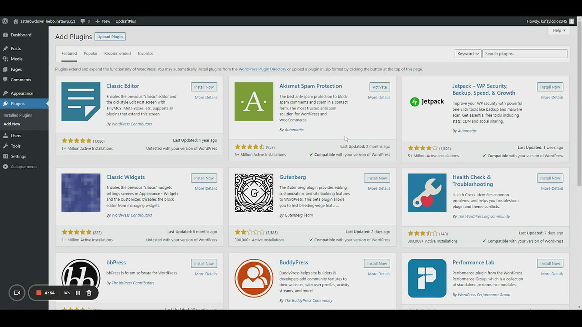
Task: Click the Pages icon in the sidebar
Action: (5, 69)
